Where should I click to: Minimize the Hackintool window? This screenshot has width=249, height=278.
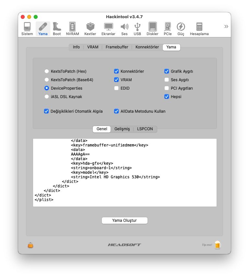(x=29, y=17)
